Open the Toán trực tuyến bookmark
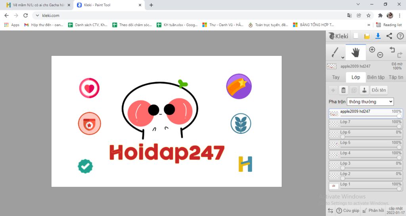Image resolution: width=406 pixels, height=216 pixels. (x=268, y=25)
